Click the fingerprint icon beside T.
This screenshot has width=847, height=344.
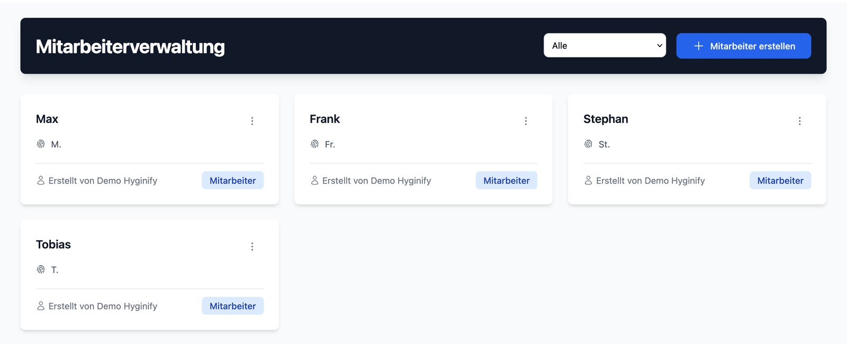(41, 269)
